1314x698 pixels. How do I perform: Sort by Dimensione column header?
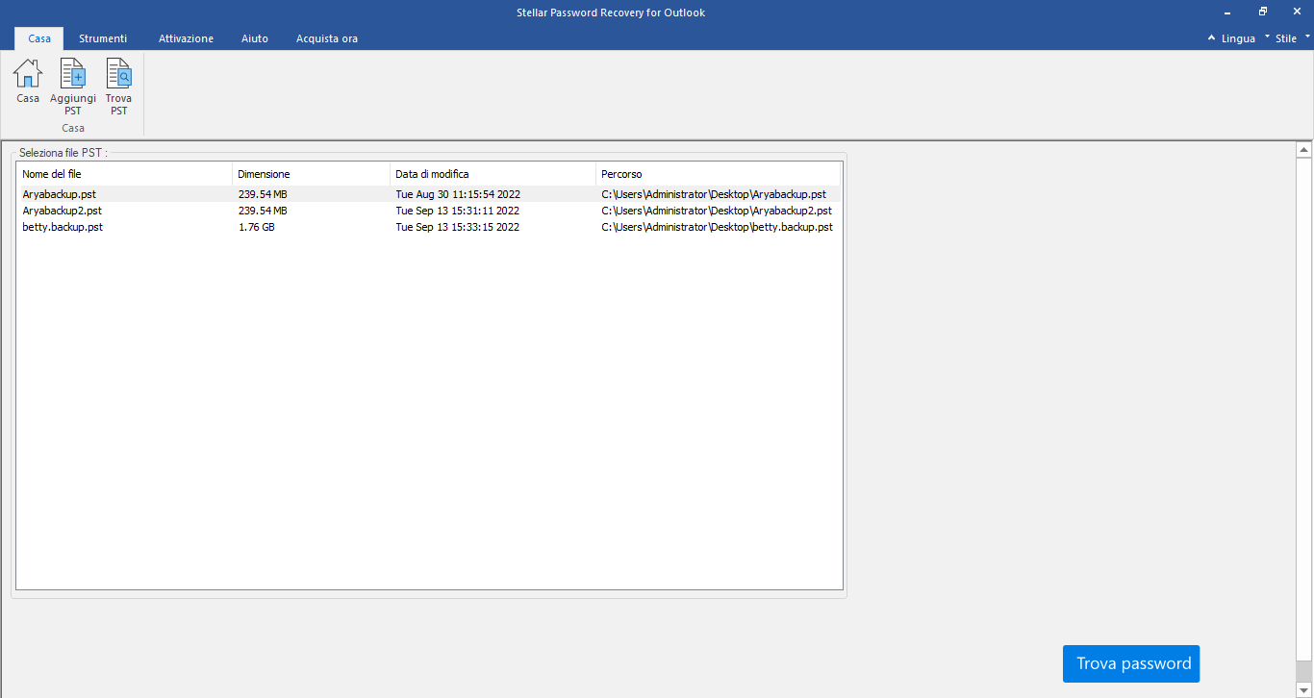pyautogui.click(x=311, y=174)
